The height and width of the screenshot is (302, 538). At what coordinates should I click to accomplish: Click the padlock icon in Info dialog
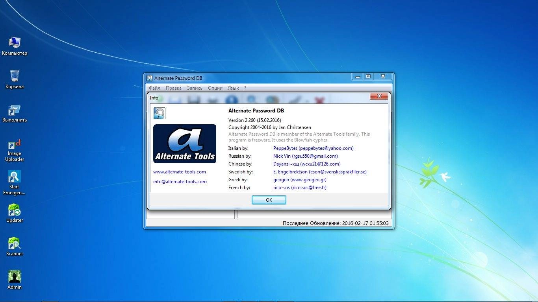pos(159,113)
